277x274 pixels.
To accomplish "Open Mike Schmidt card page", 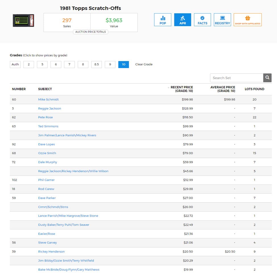I will coord(48,99).
